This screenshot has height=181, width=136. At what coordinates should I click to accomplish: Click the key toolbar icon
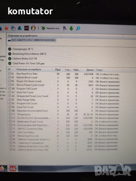pyautogui.click(x=65, y=28)
